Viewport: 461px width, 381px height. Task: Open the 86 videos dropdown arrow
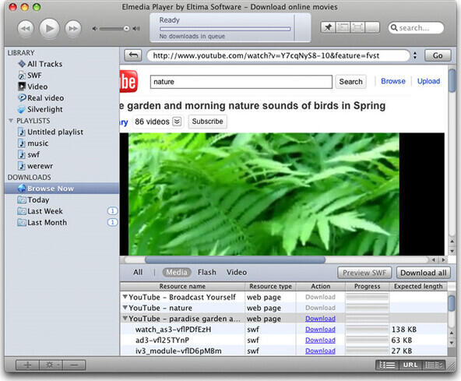point(177,122)
